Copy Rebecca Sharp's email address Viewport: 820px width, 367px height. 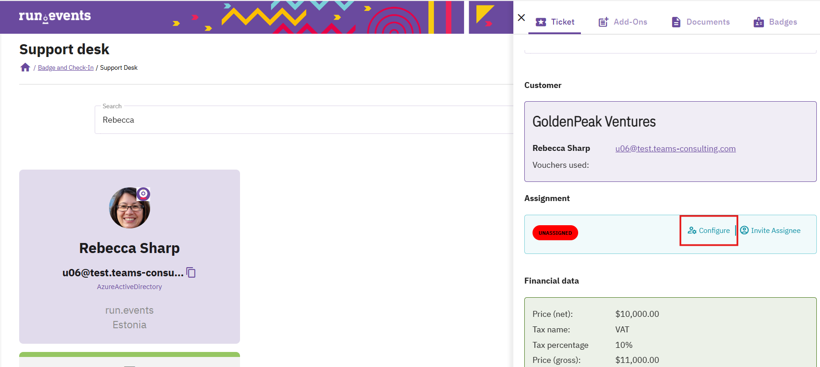click(x=191, y=273)
